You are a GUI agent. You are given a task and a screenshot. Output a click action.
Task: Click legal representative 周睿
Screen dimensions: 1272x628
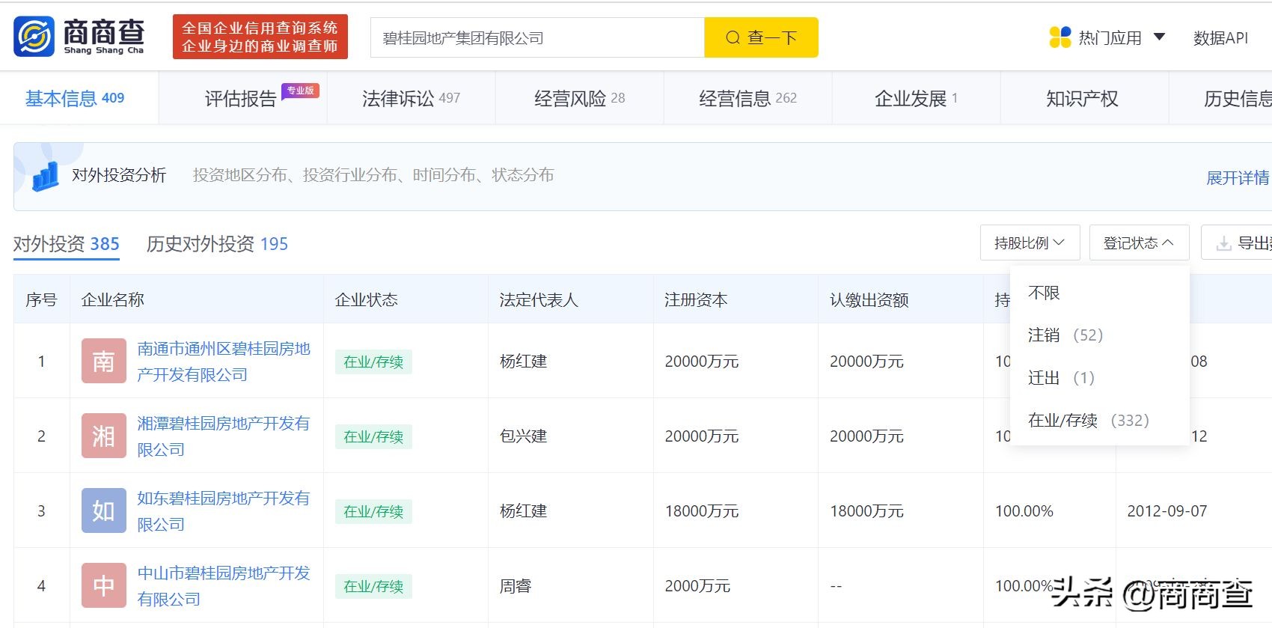click(516, 586)
